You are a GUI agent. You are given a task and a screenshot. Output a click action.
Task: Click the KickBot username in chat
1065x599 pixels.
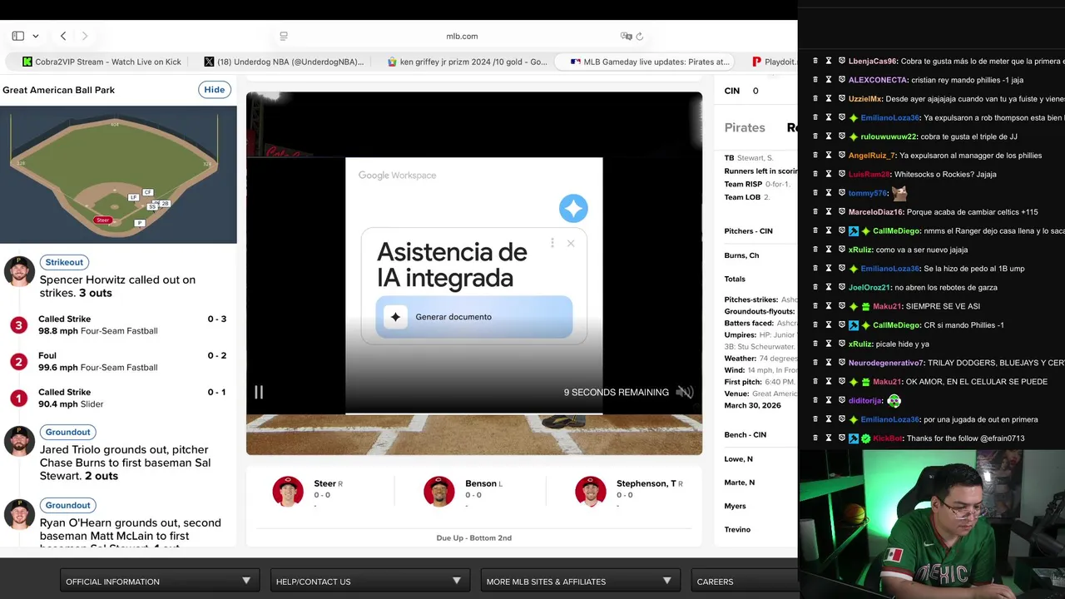click(888, 438)
